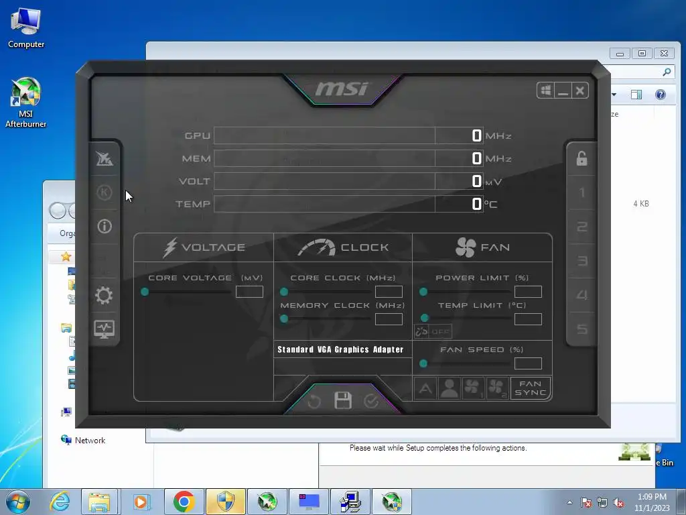Minimize the MSI Afterburner window
Screen dimensions: 686x515
click(563, 91)
